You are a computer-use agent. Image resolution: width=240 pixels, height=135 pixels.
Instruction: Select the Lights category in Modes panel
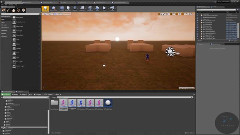pyautogui.click(x=3, y=22)
